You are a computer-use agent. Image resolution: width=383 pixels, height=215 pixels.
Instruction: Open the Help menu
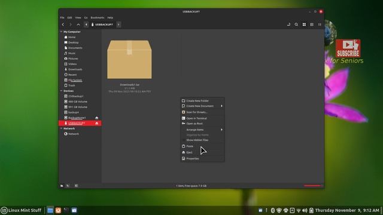tap(110, 17)
